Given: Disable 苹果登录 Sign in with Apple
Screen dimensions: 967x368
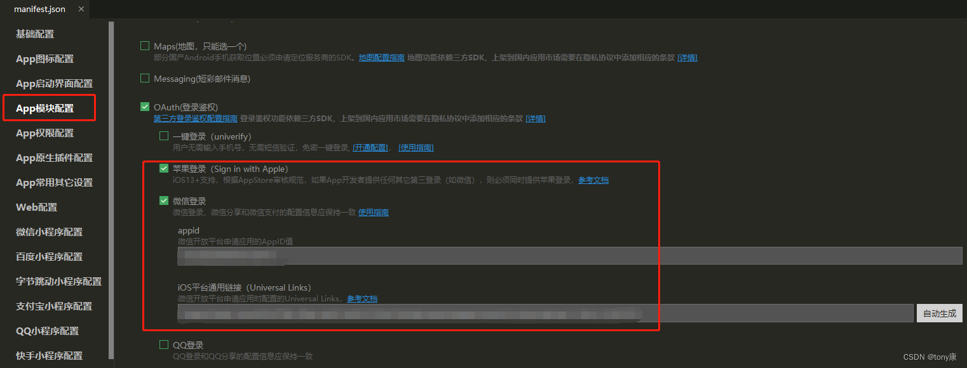Looking at the screenshot, I should (164, 169).
